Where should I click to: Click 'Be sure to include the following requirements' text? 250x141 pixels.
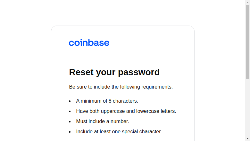point(121,87)
